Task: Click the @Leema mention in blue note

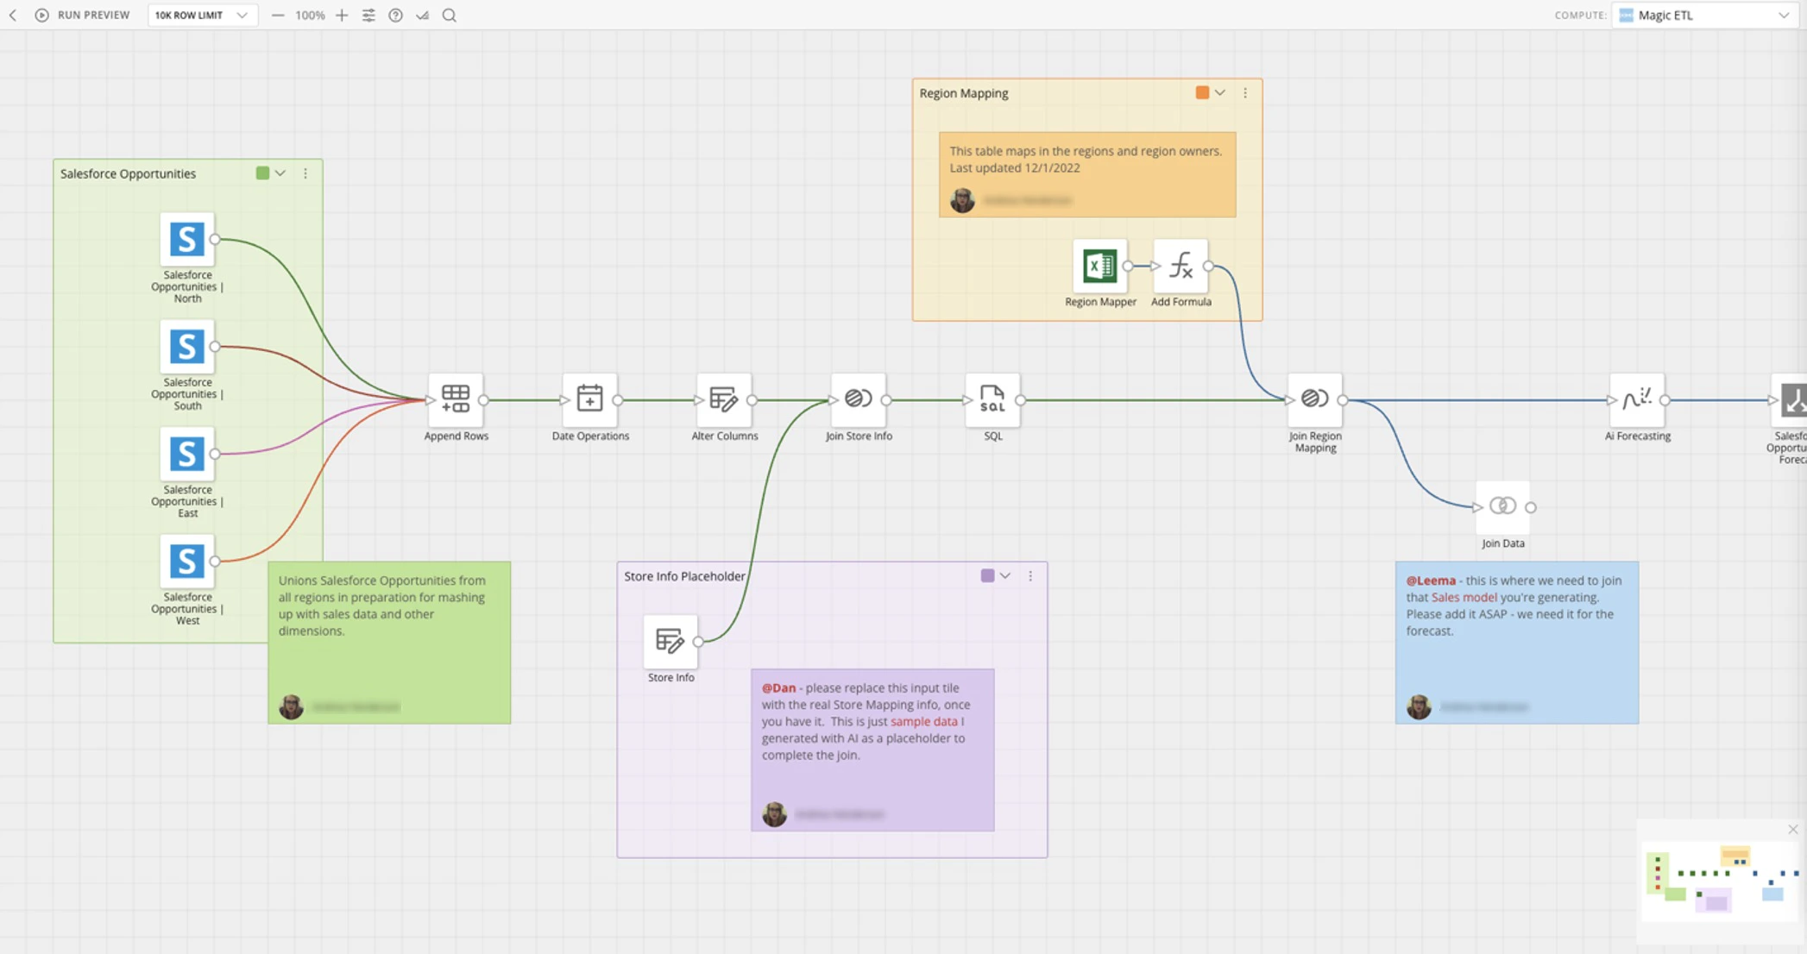Action: pyautogui.click(x=1431, y=581)
